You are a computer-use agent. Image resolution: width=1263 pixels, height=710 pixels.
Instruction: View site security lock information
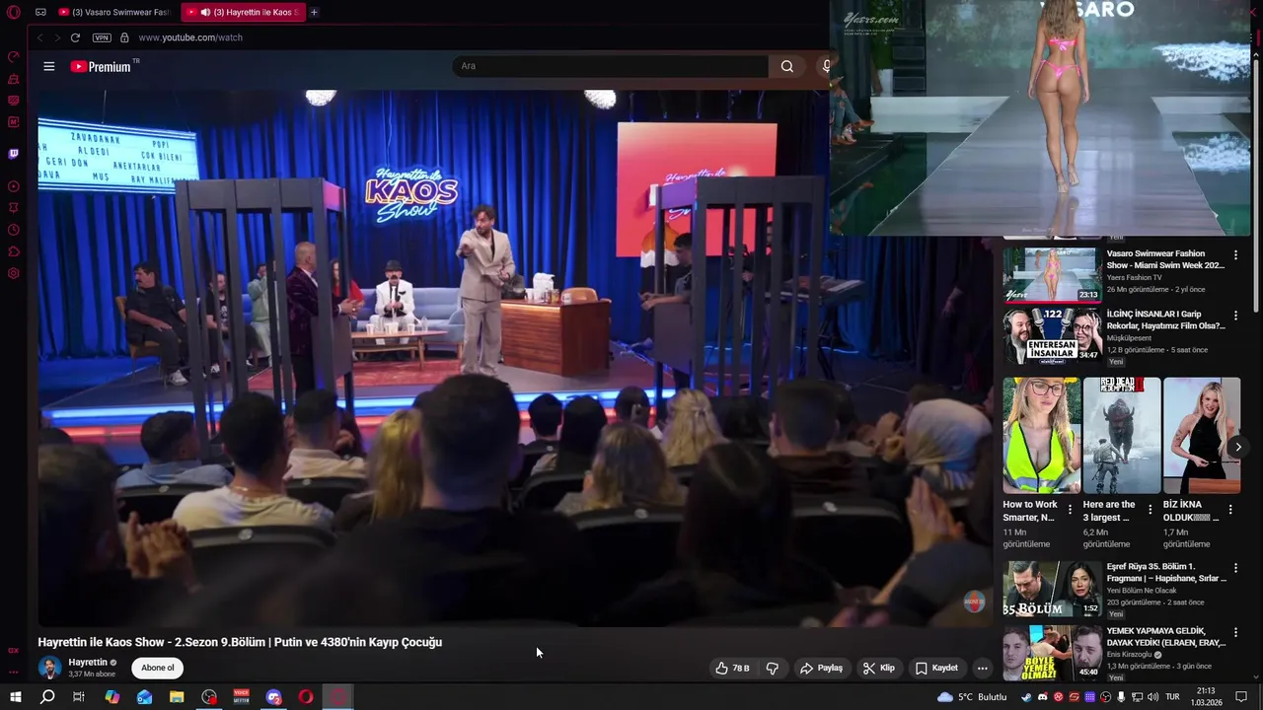pyautogui.click(x=124, y=37)
